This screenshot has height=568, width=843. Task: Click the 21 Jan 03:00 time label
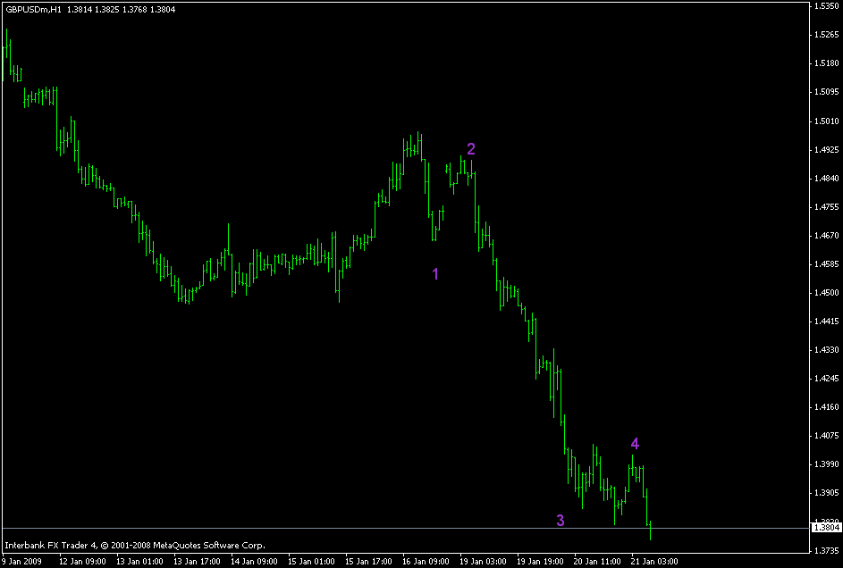tap(655, 562)
